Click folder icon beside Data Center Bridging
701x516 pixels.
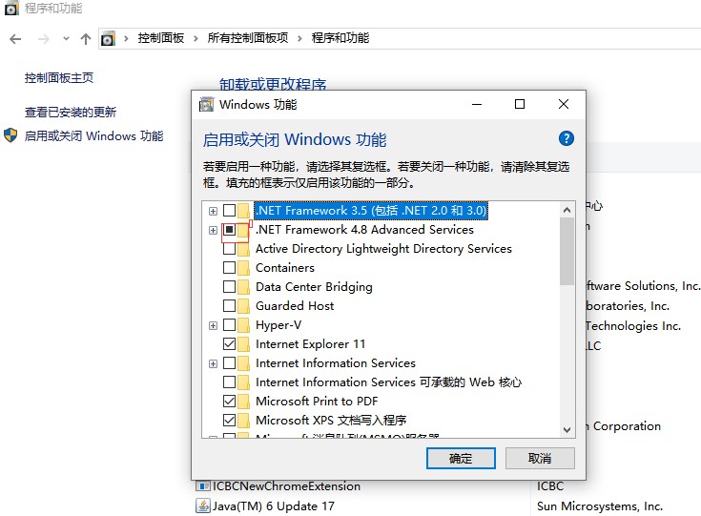[243, 287]
